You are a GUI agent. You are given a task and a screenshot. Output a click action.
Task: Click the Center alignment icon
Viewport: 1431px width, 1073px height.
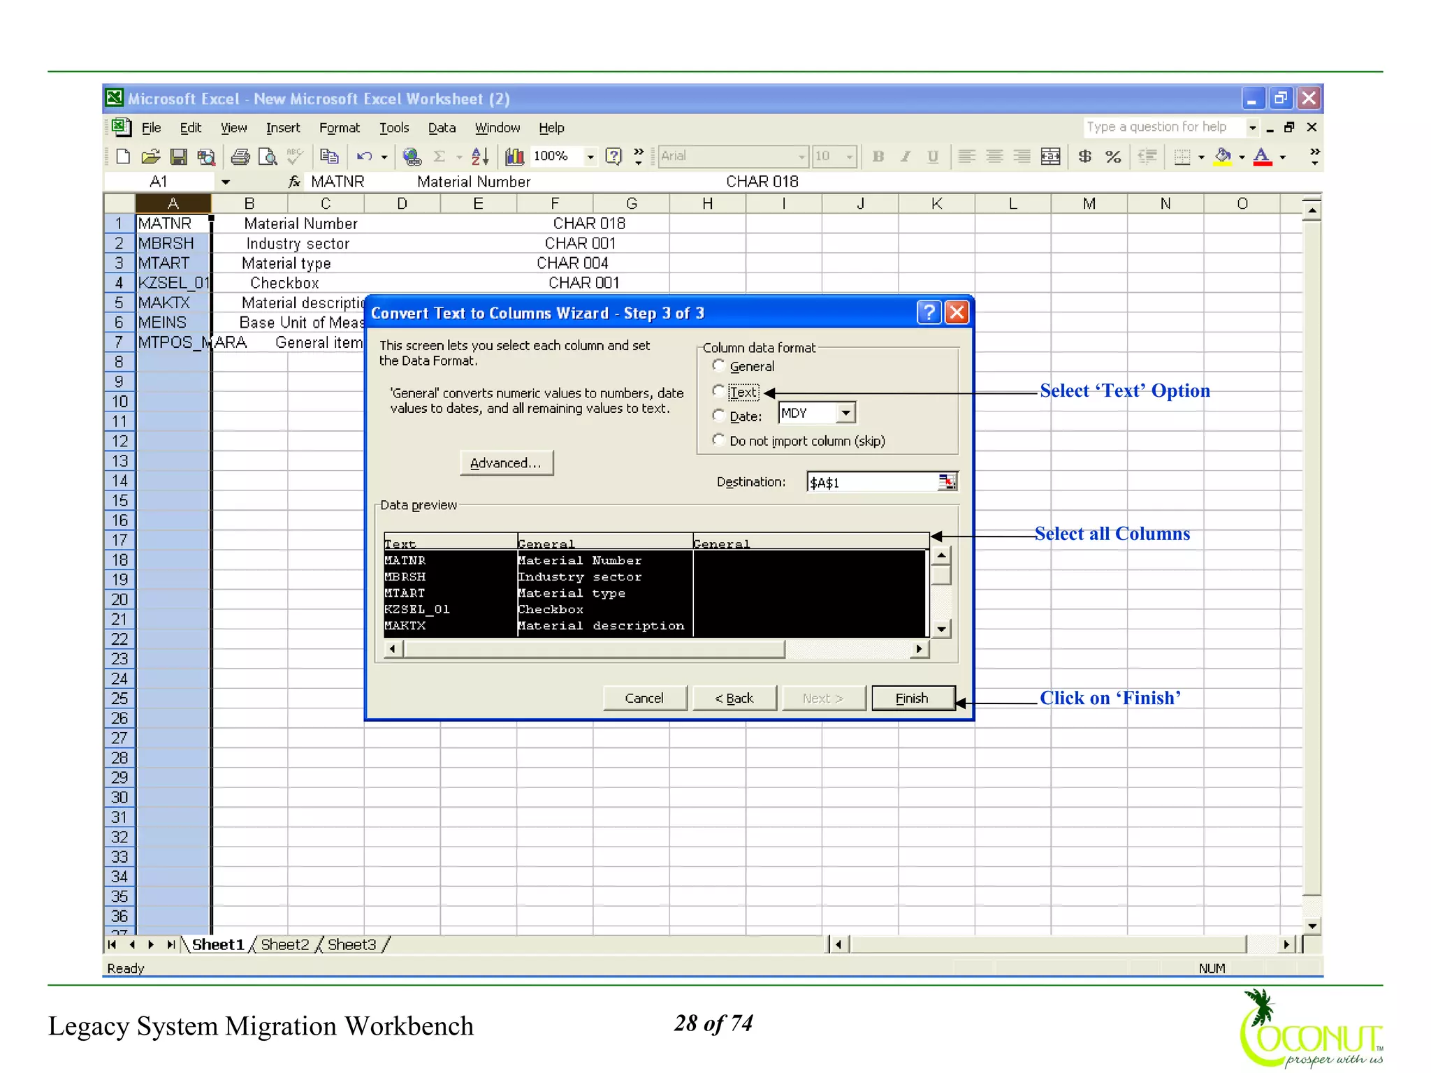[994, 156]
